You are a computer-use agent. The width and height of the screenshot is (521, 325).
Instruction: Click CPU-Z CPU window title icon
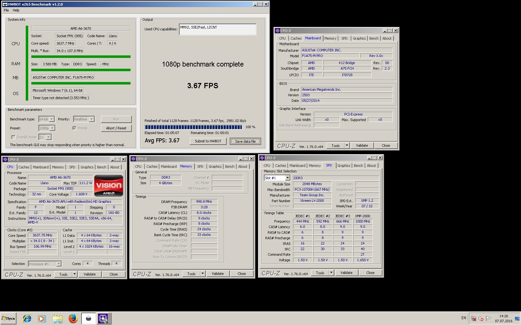(5, 159)
